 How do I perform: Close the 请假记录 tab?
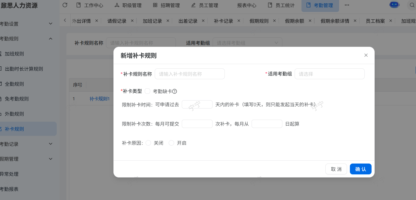pyautogui.click(x=132, y=21)
